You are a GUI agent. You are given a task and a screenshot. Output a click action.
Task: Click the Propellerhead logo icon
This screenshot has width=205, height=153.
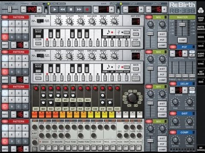click(x=201, y=10)
